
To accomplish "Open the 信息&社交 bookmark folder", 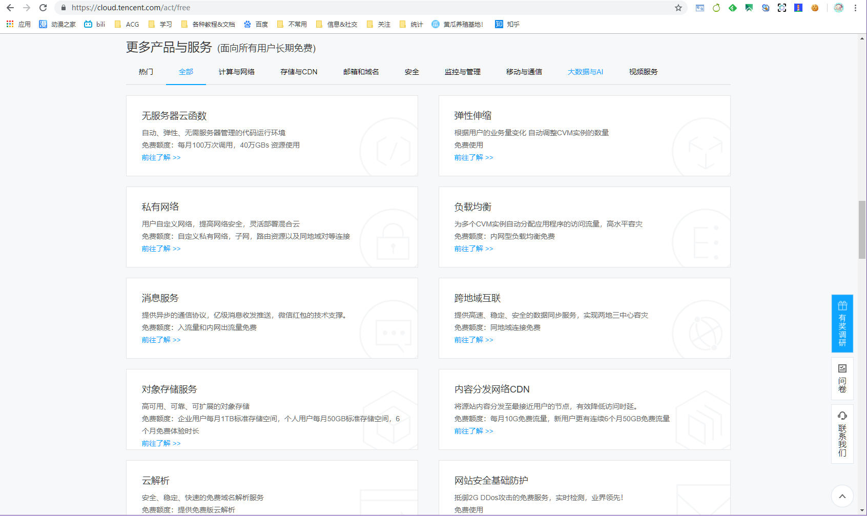I will coord(337,24).
